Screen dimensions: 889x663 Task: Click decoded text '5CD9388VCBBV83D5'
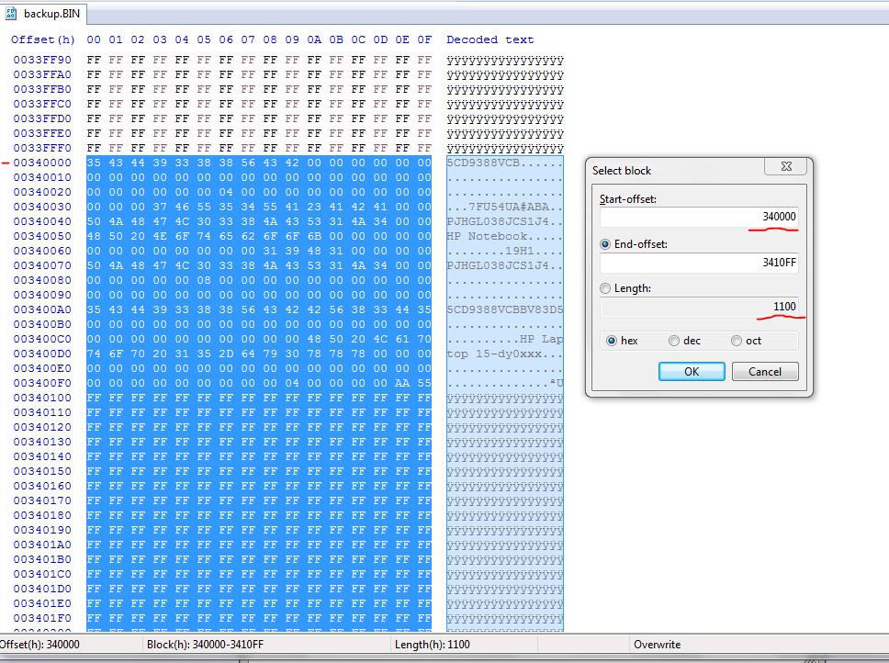coord(504,310)
